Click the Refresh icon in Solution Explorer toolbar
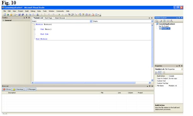Viewport: 193px width, 116px height. (164, 21)
